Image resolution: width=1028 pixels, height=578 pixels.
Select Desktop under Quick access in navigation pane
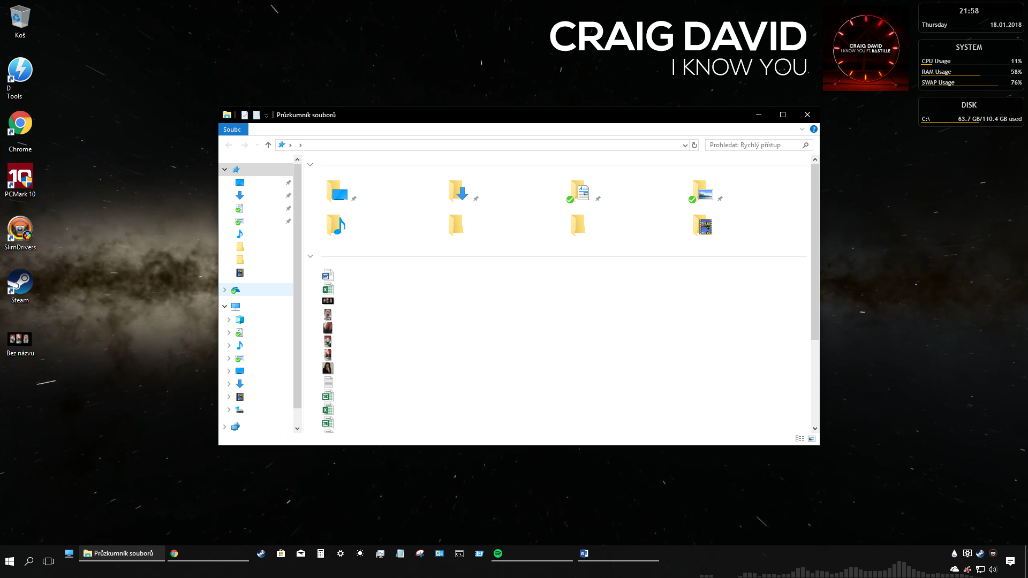pyautogui.click(x=240, y=182)
